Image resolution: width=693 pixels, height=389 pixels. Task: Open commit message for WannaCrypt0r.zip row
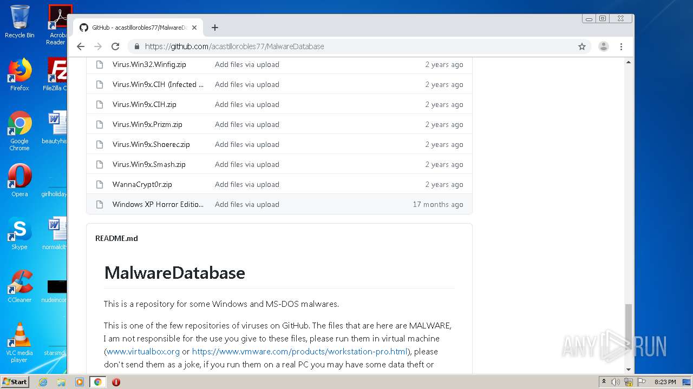point(247,184)
